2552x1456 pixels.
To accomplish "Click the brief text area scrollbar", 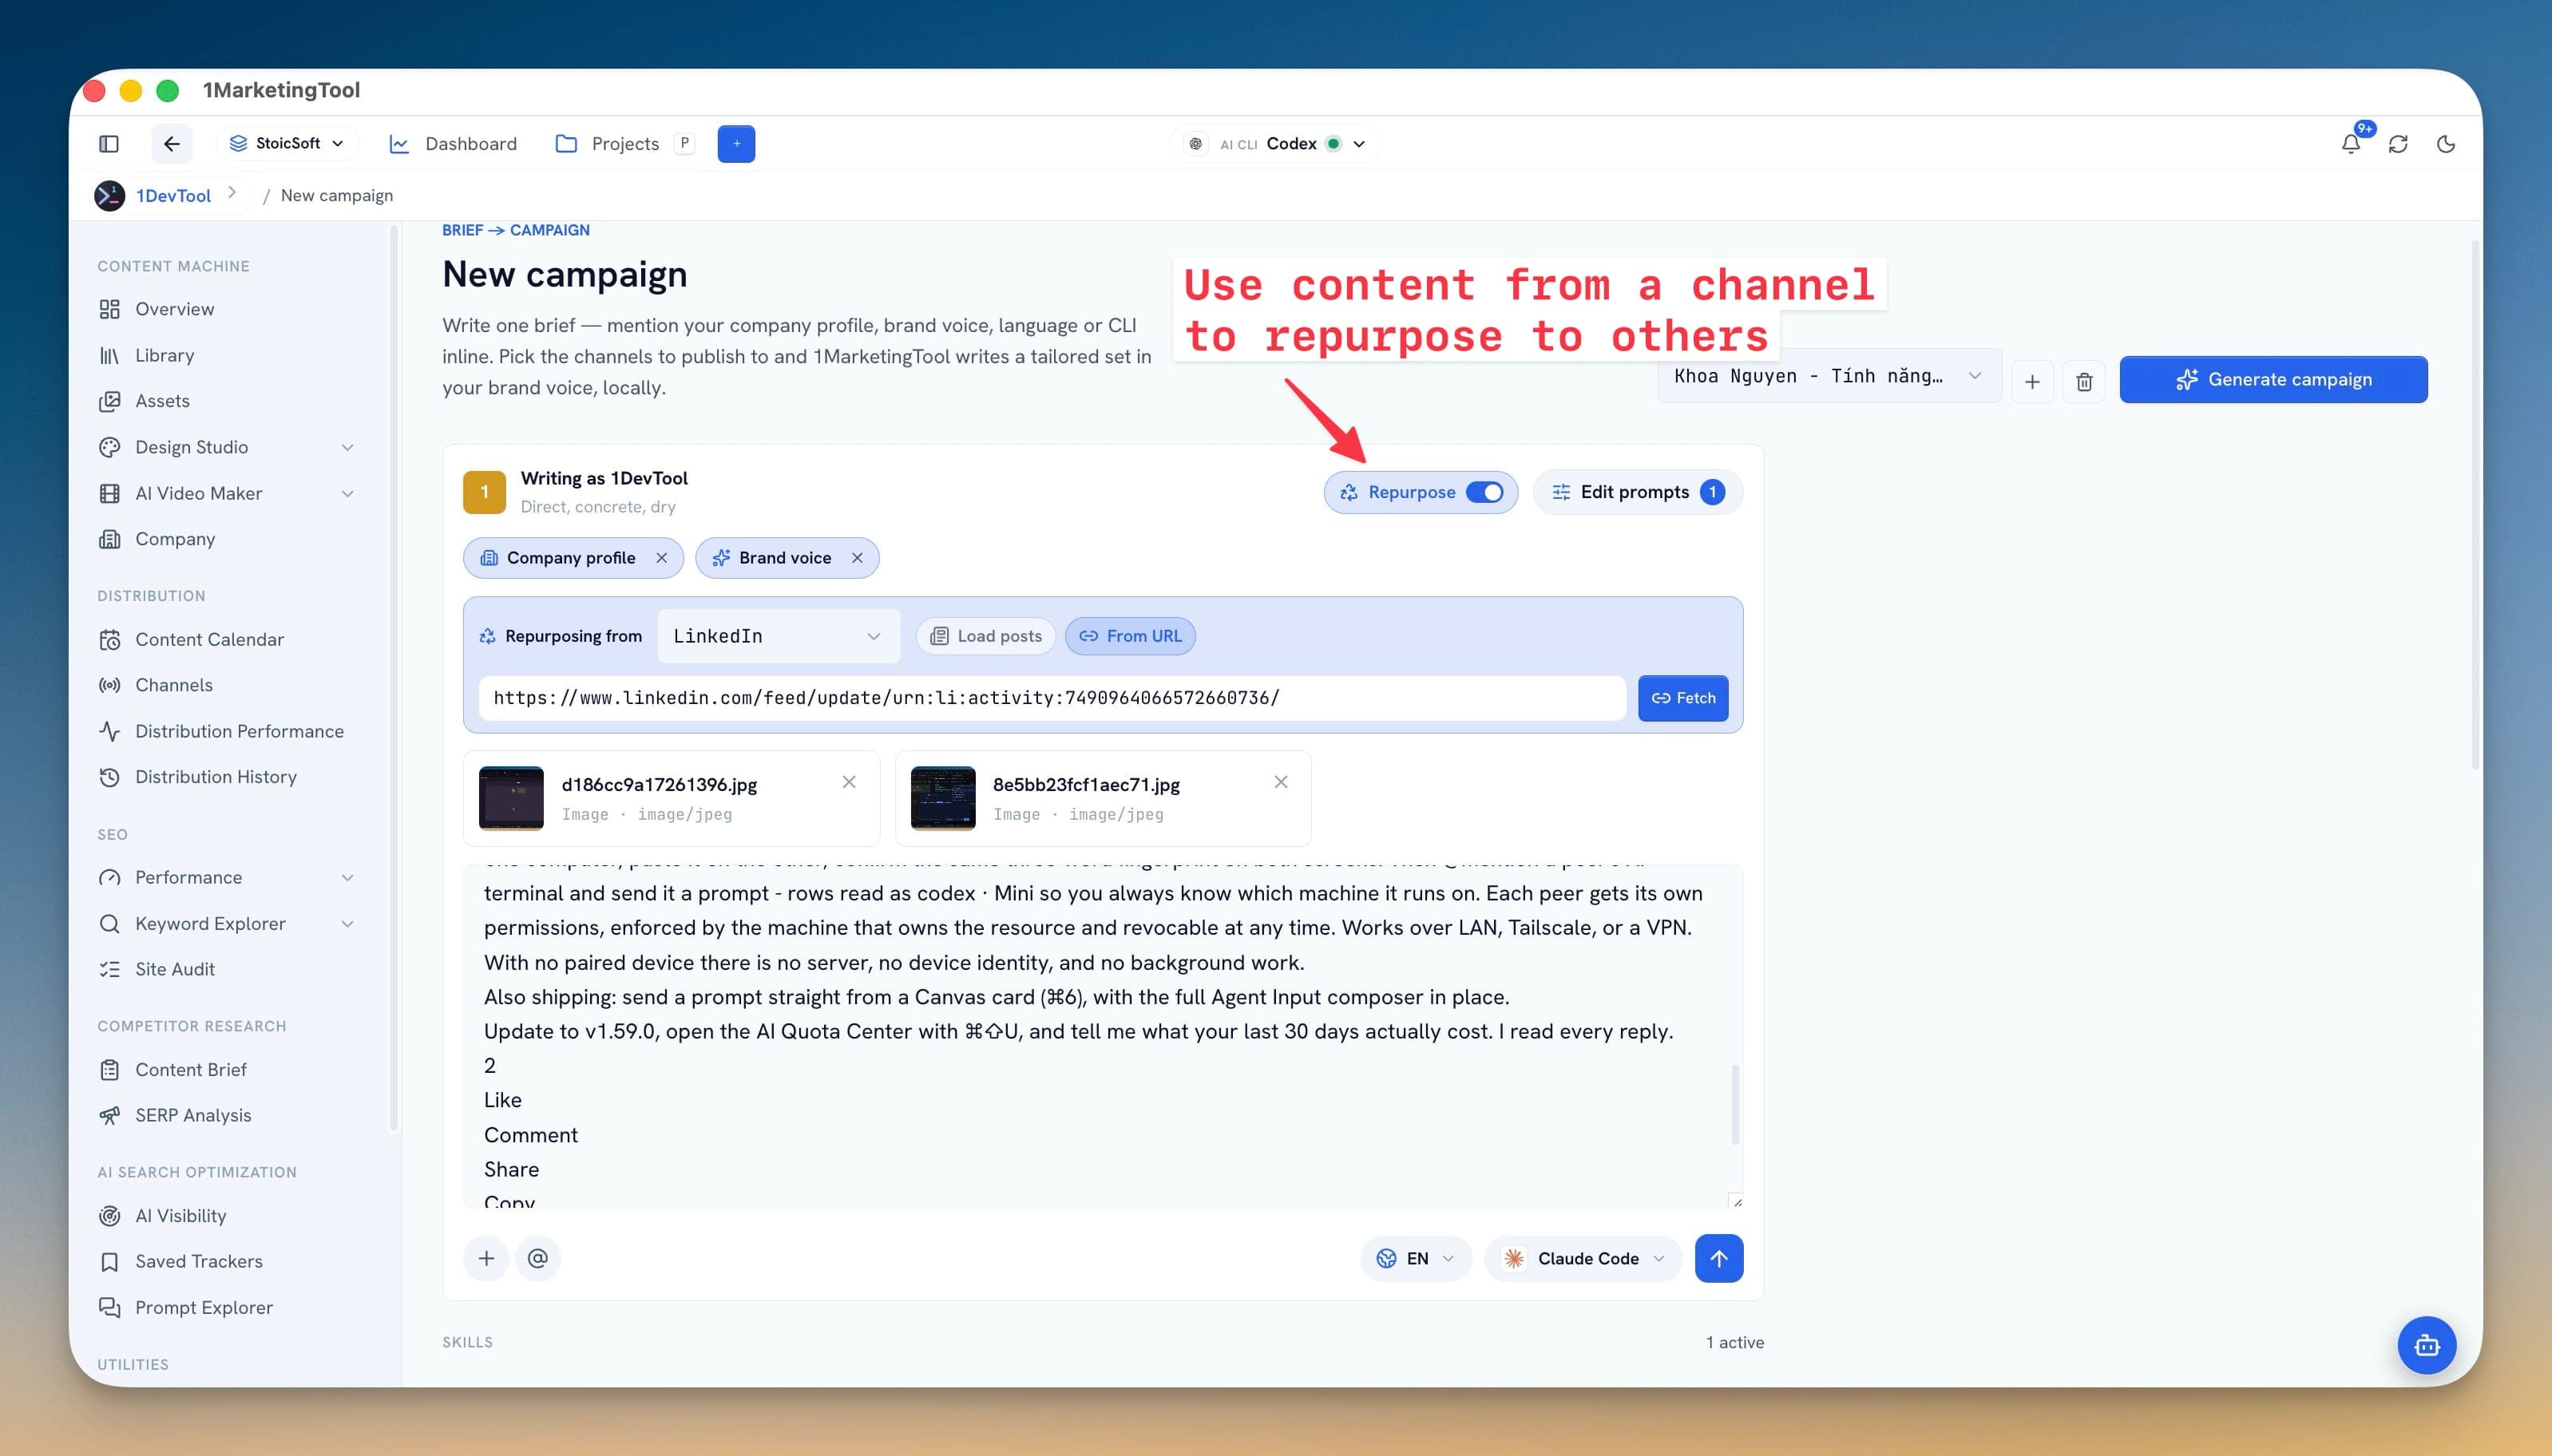I will pyautogui.click(x=1735, y=1104).
